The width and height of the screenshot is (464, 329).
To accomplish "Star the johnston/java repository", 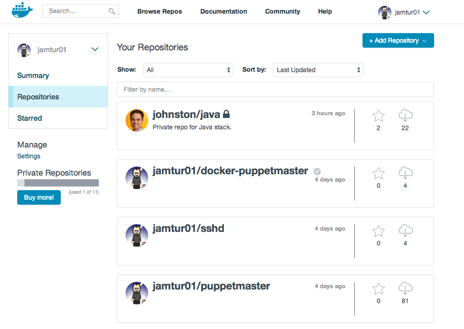I will [x=378, y=116].
